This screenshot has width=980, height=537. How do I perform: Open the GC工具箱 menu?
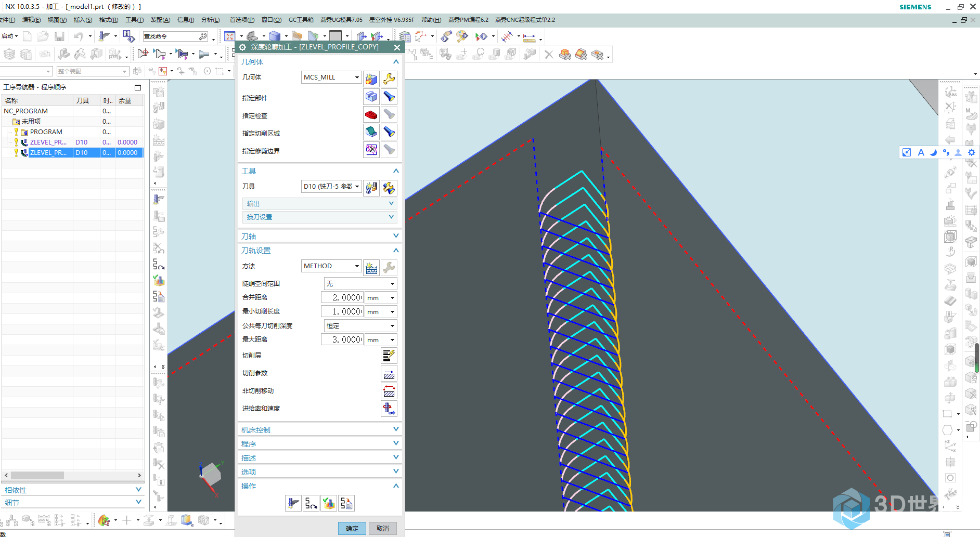301,20
